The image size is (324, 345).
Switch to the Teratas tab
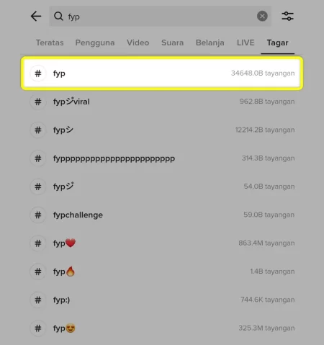pyautogui.click(x=50, y=42)
